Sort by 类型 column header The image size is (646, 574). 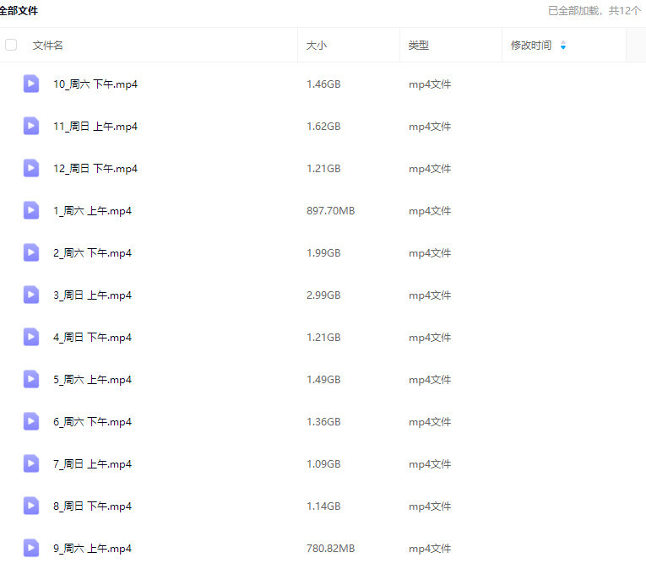pyautogui.click(x=419, y=46)
